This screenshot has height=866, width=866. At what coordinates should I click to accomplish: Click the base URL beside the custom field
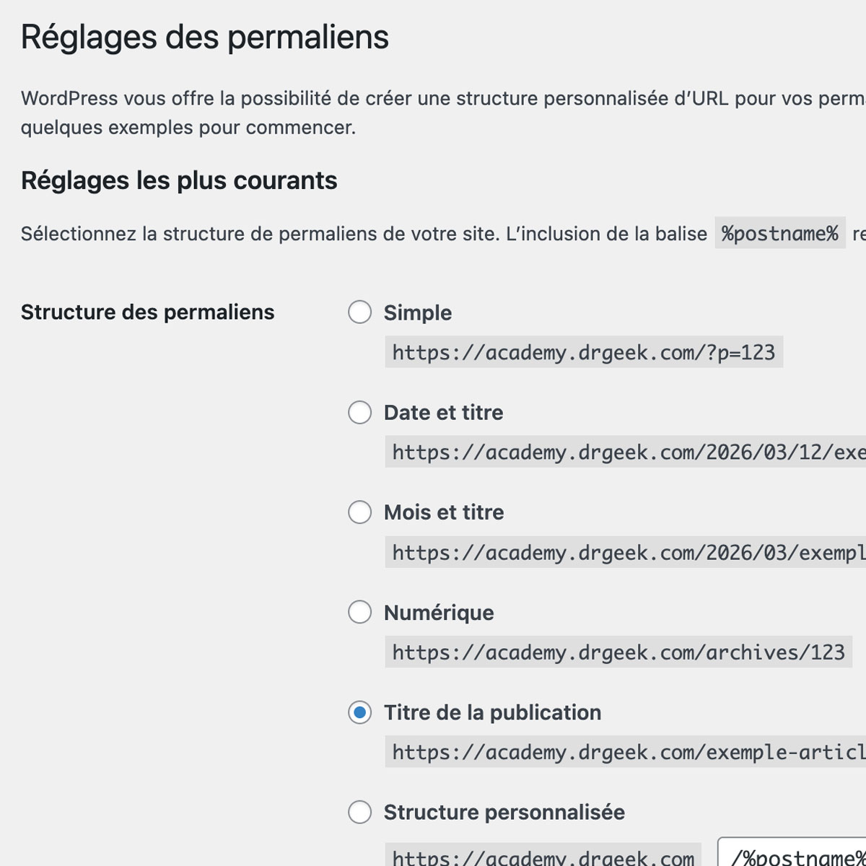pos(543,857)
